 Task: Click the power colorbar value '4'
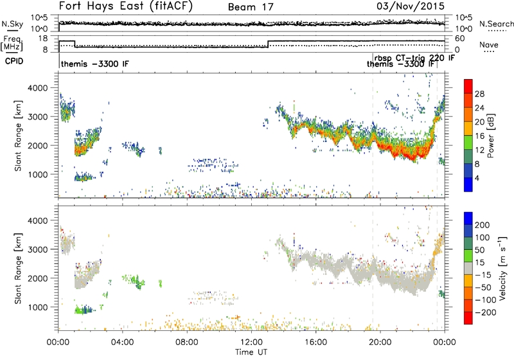[x=477, y=178]
